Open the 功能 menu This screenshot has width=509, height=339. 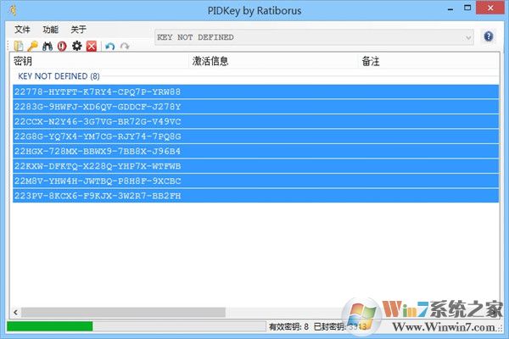[x=50, y=30]
